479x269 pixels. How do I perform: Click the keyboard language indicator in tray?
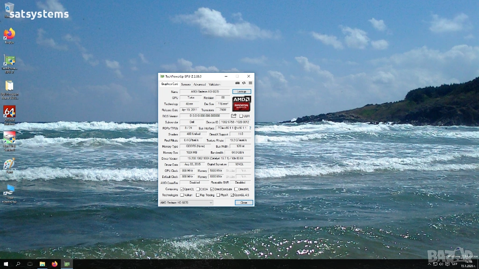pos(455,264)
